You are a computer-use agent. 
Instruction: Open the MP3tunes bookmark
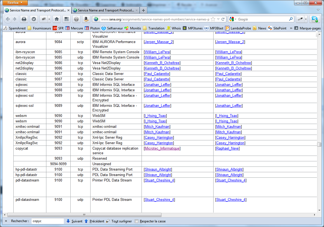[193, 28]
